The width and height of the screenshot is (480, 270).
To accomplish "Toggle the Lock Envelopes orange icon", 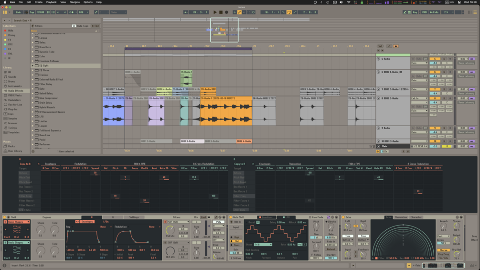I will (x=396, y=46).
